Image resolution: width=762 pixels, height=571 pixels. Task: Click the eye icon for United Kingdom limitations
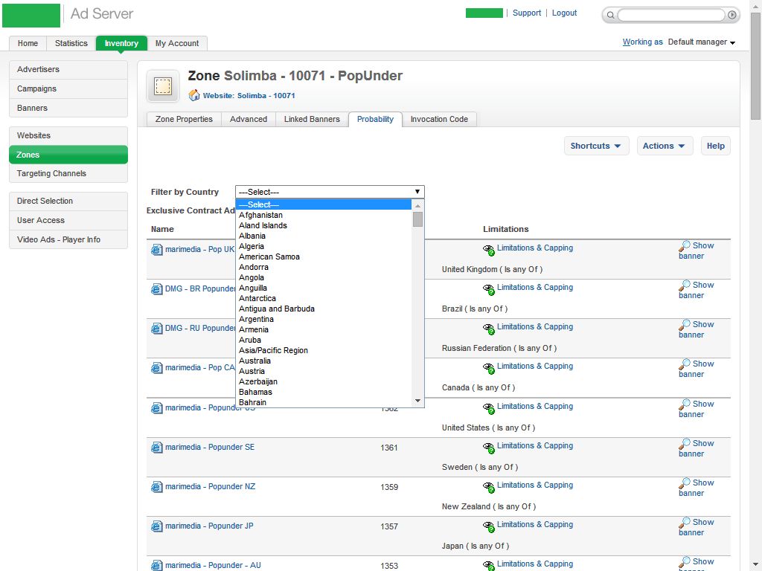(x=489, y=249)
